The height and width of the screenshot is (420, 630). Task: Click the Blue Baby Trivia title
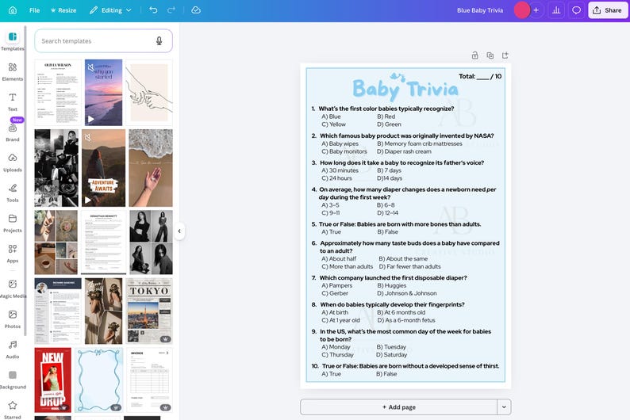pyautogui.click(x=480, y=10)
